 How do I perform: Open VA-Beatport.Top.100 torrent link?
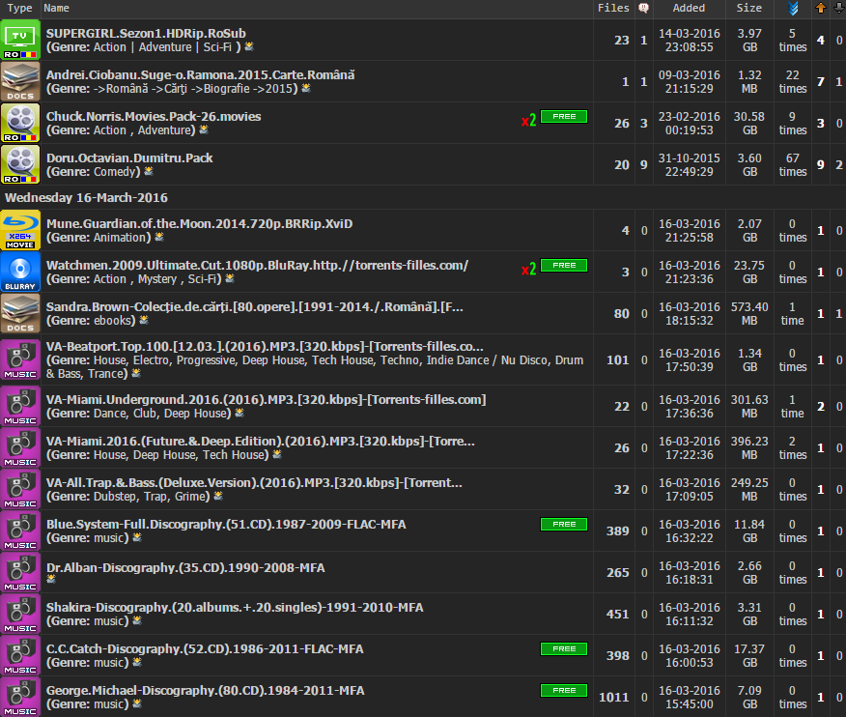(x=265, y=347)
